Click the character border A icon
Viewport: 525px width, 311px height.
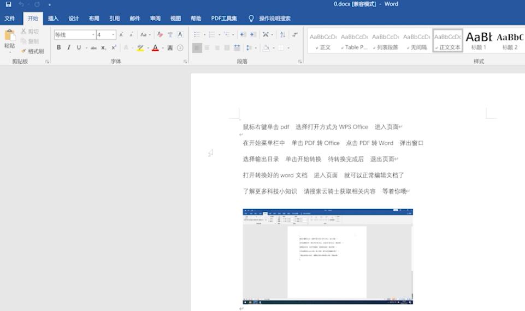pos(180,34)
